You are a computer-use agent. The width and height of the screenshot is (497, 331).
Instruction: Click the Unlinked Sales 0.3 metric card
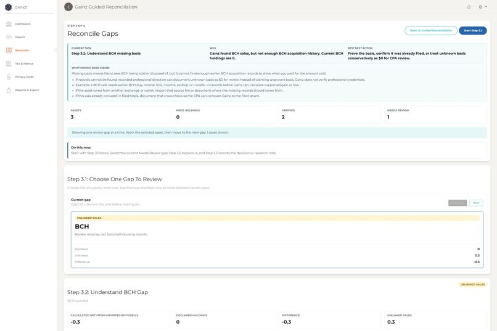[x=435, y=319]
